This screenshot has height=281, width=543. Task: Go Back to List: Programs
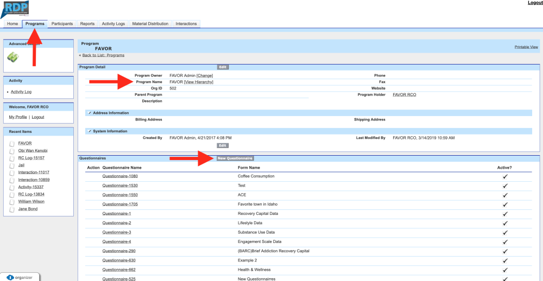point(103,55)
